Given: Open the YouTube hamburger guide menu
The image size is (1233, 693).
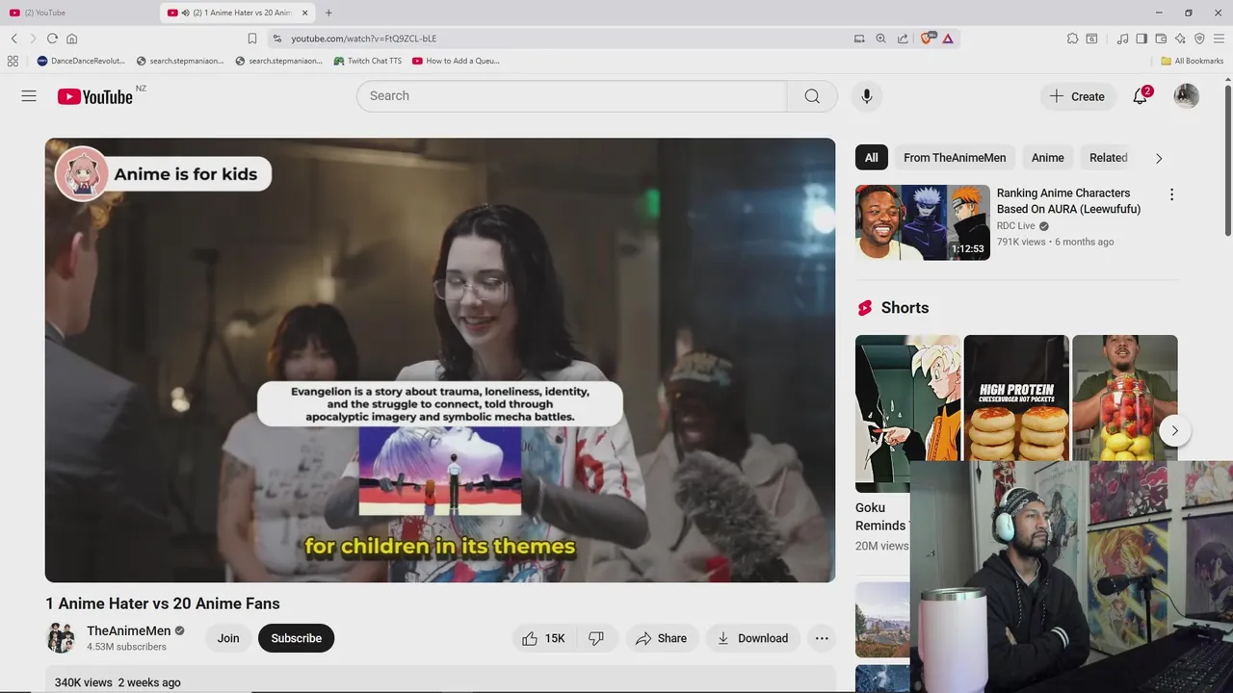Looking at the screenshot, I should [x=29, y=96].
